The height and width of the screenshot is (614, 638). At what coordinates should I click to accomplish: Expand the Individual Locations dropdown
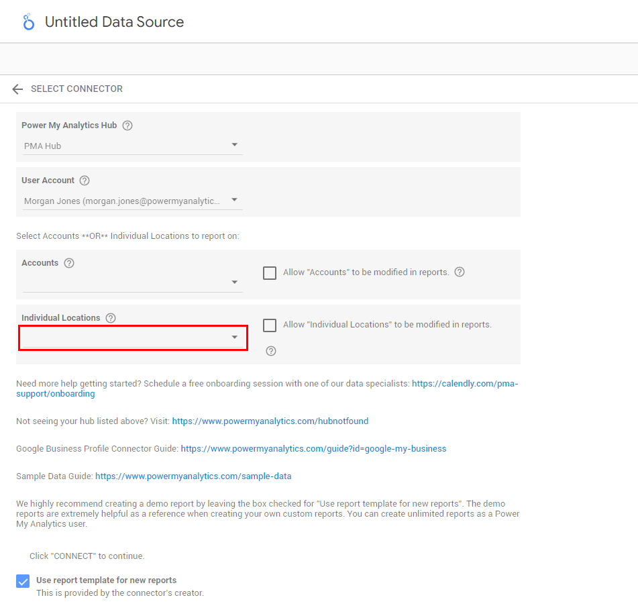[x=132, y=338]
